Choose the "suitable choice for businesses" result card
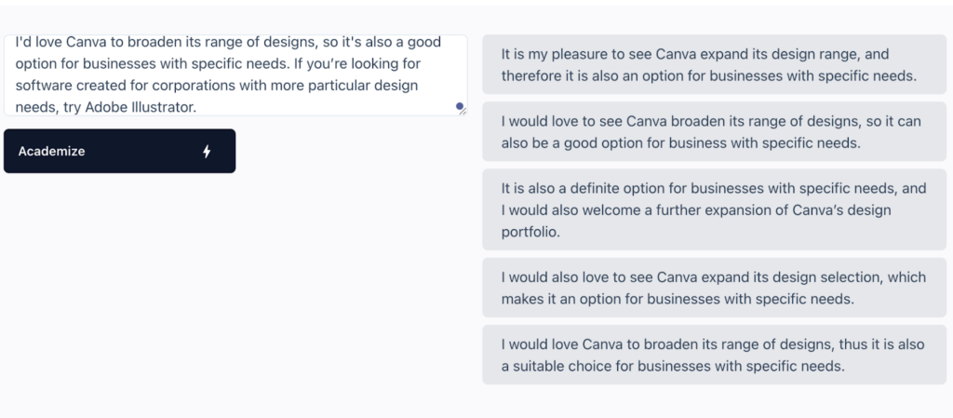Image resolution: width=953 pixels, height=418 pixels. pos(714,355)
